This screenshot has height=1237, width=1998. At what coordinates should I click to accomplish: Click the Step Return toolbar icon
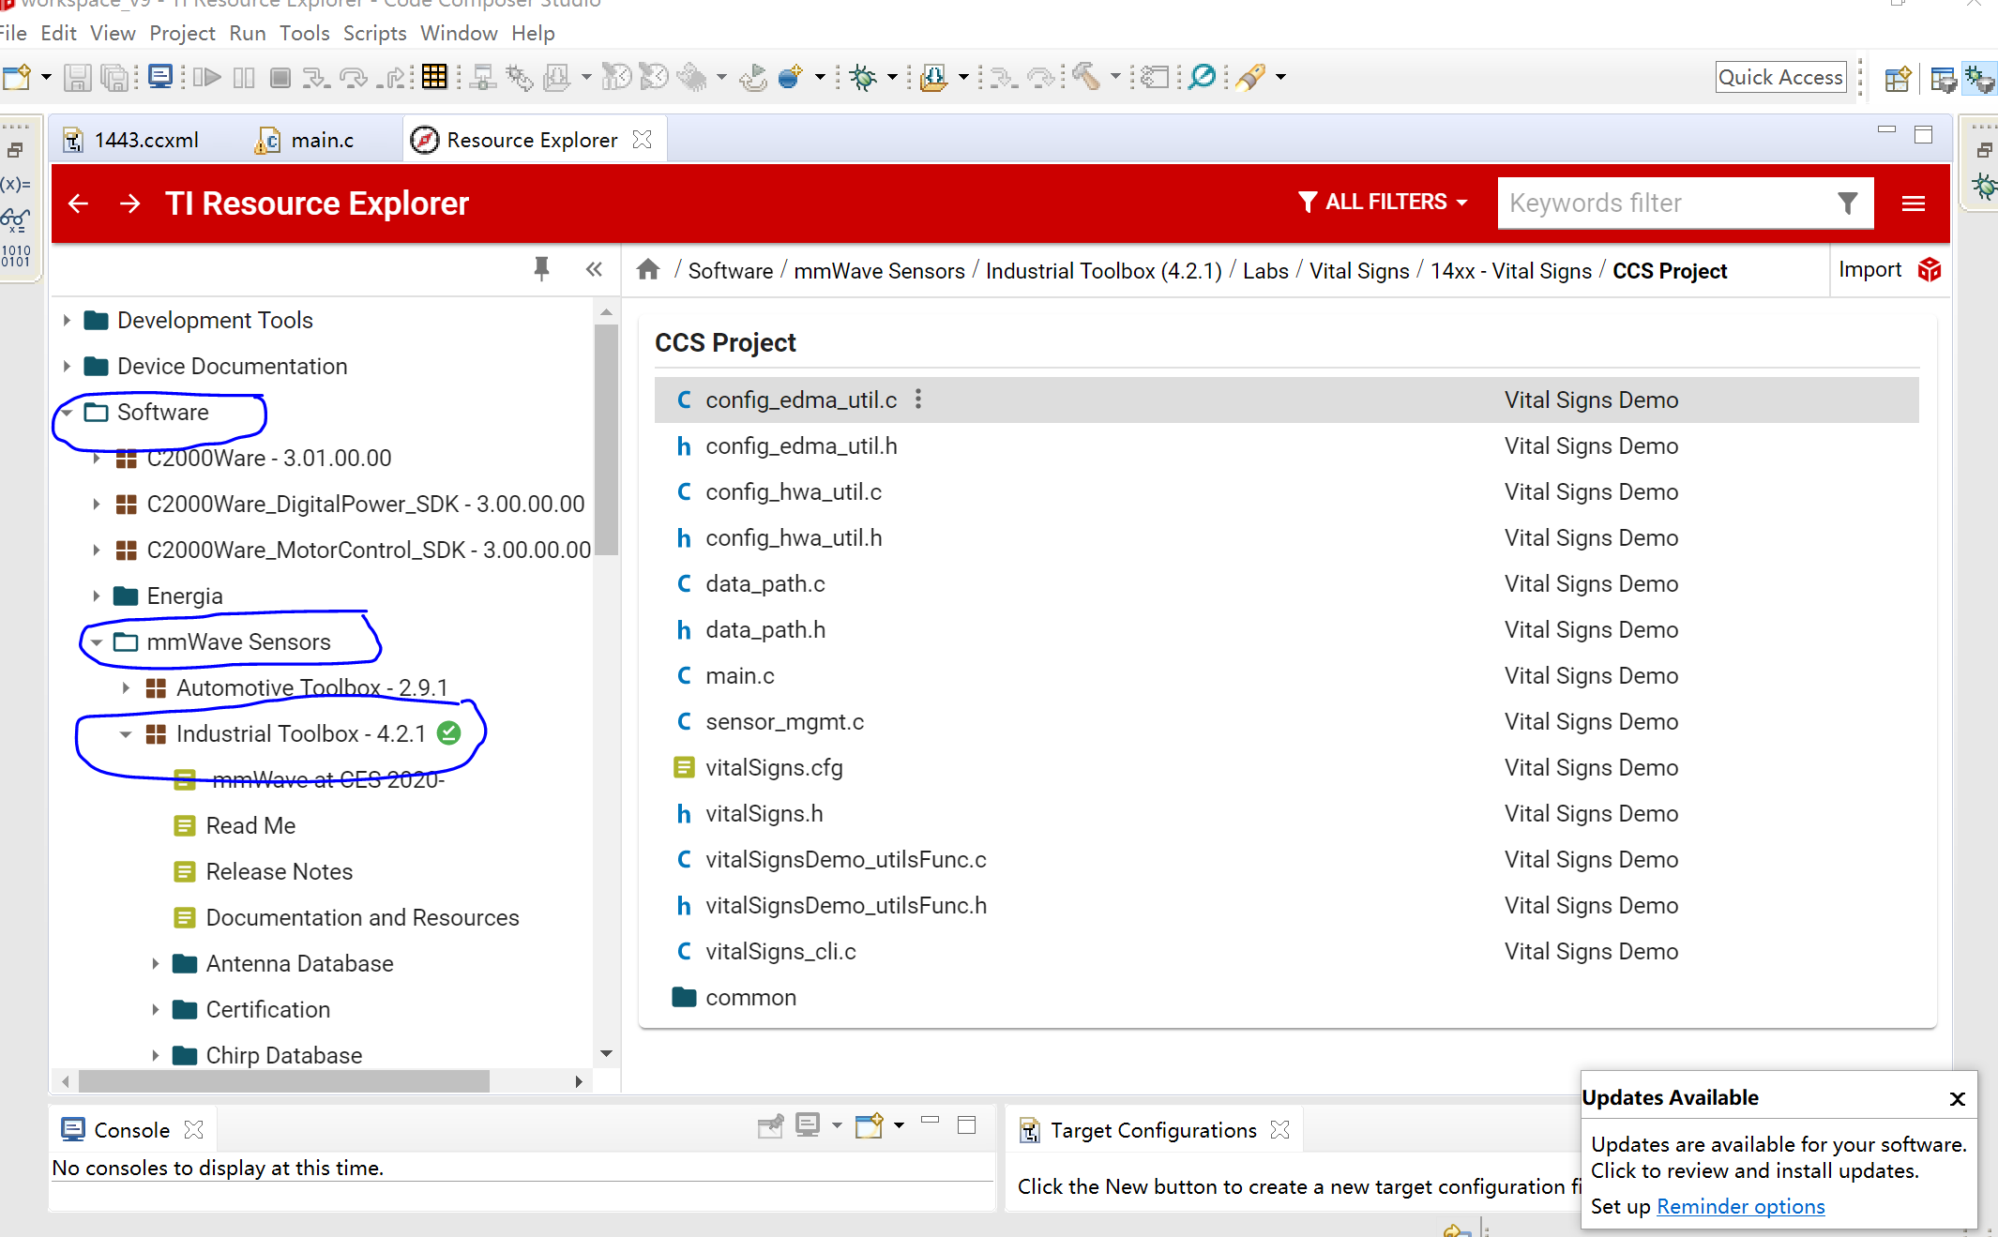[392, 77]
